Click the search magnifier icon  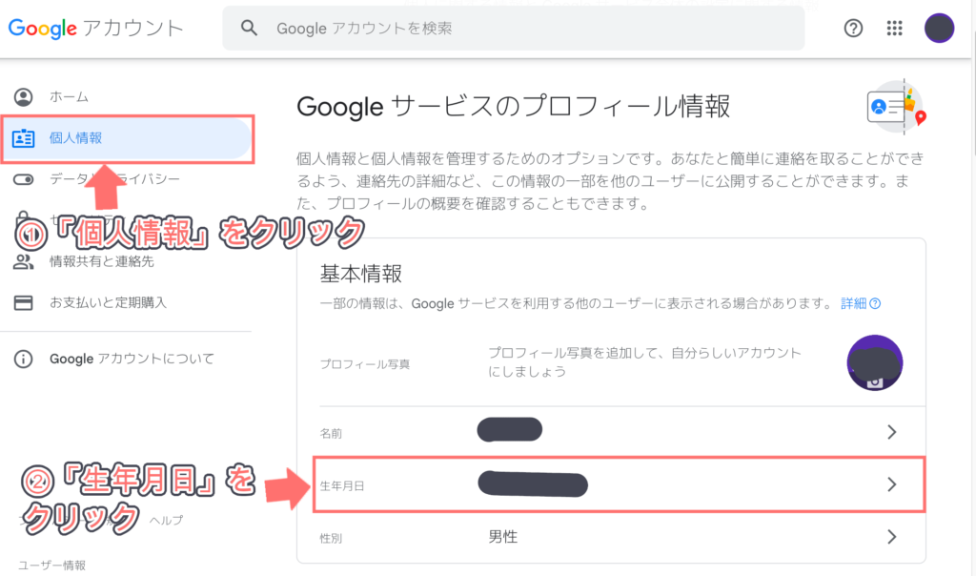pyautogui.click(x=249, y=28)
